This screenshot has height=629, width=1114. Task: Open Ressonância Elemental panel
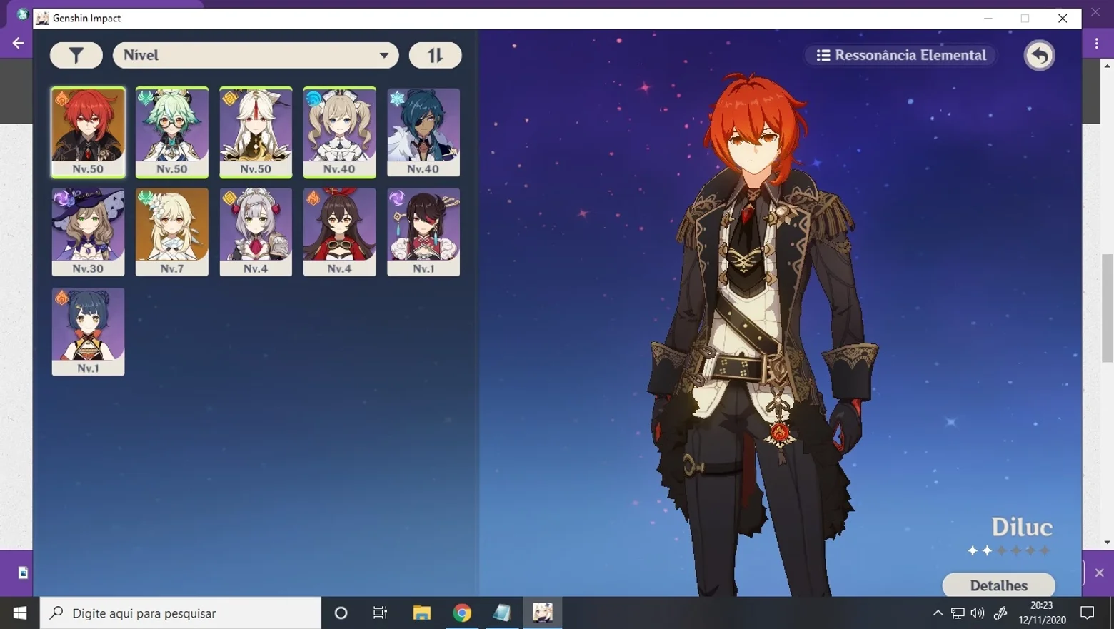click(x=901, y=55)
